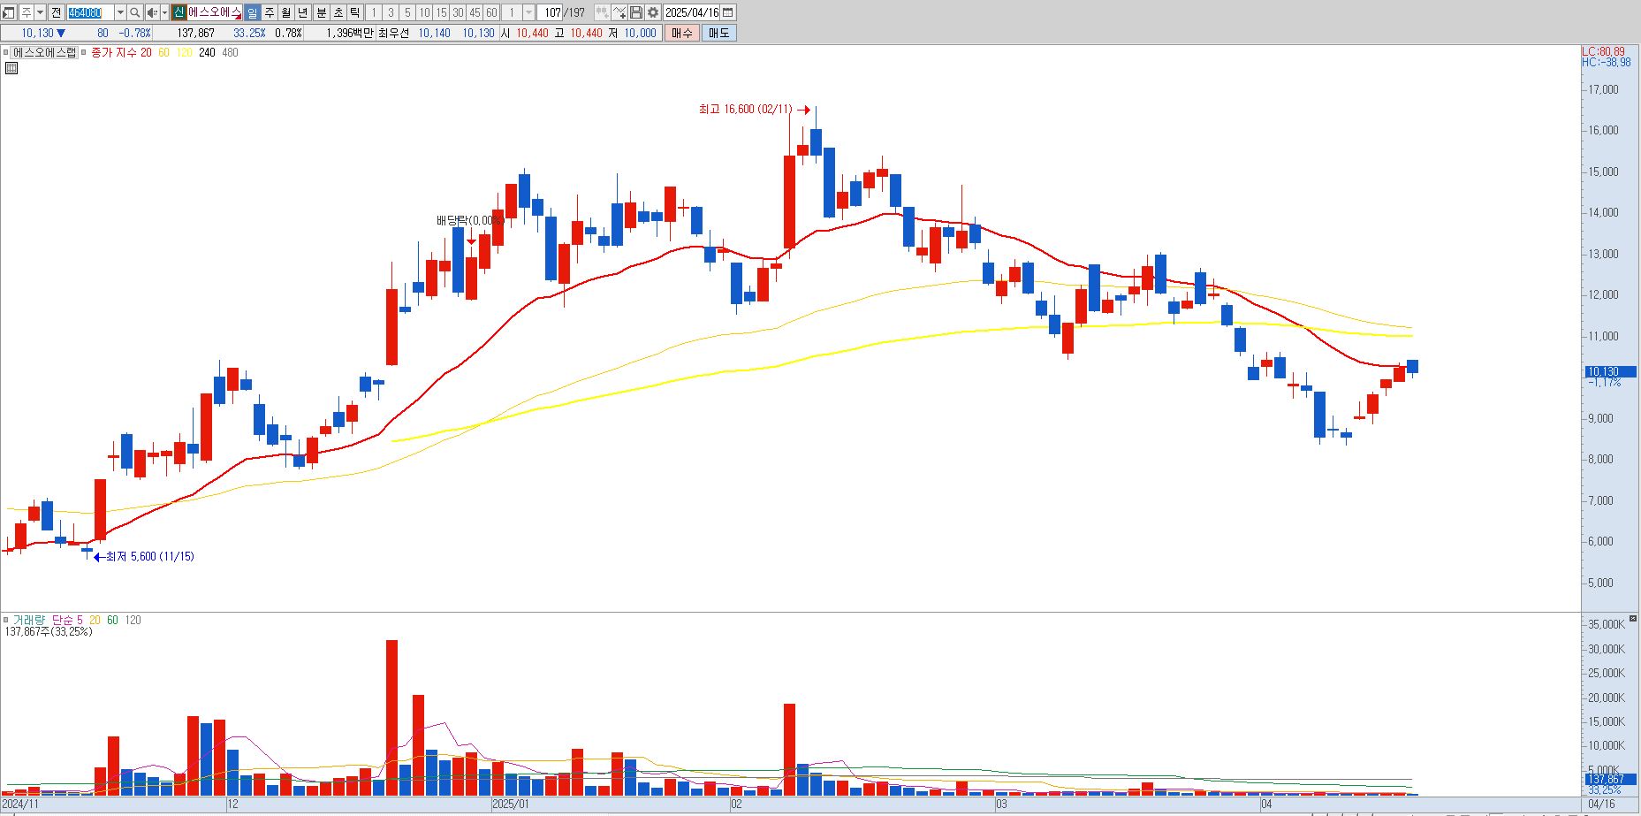
Task: Click the 종가 지수 20 moving average label
Action: (x=121, y=52)
